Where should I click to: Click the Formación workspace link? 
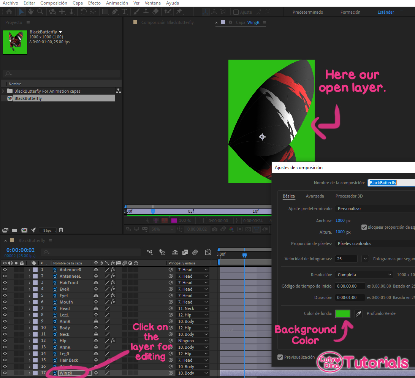click(350, 12)
